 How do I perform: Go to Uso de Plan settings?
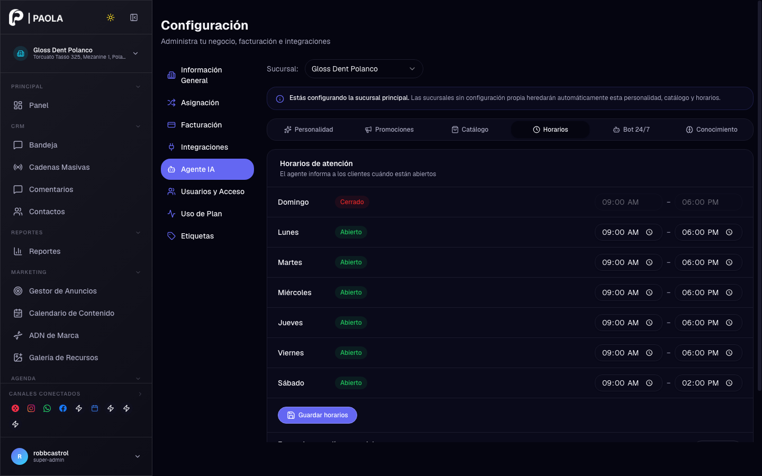pos(207,214)
